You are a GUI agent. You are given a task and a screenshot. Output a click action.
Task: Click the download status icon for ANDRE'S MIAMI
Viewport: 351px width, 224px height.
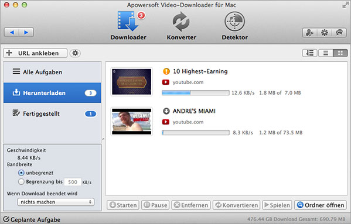point(166,111)
